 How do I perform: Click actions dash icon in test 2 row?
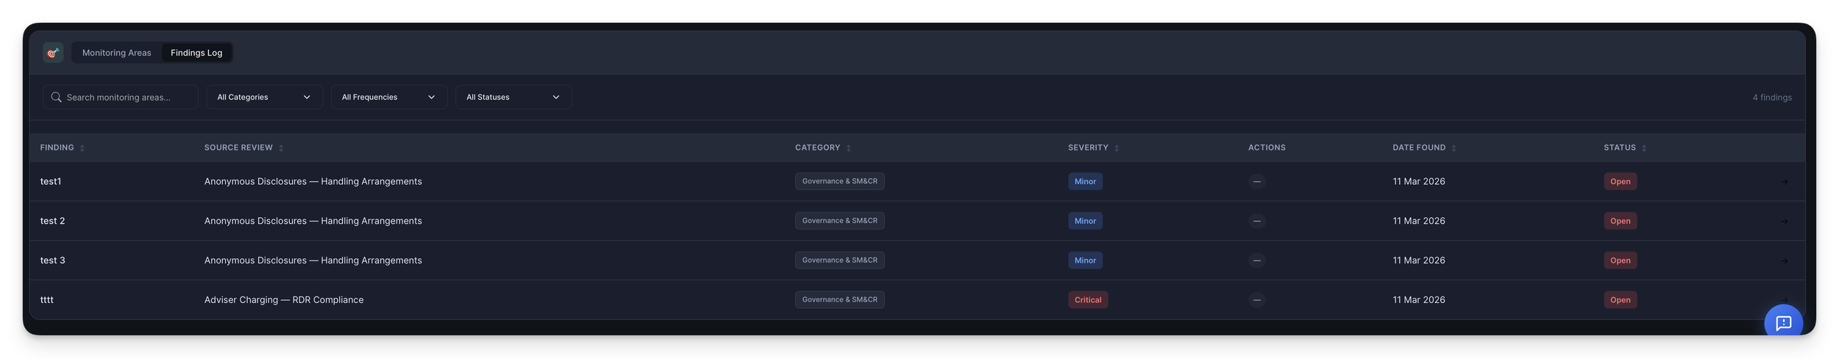click(1256, 221)
